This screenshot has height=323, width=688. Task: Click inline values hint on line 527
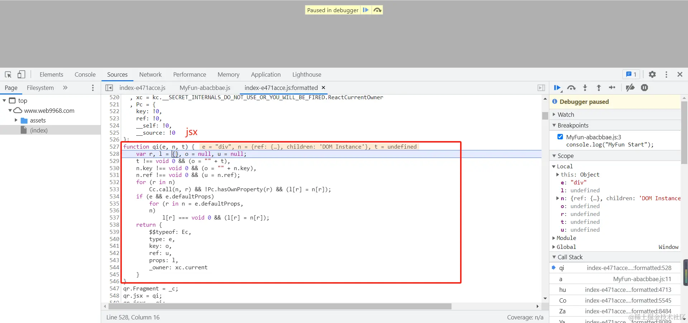(309, 147)
